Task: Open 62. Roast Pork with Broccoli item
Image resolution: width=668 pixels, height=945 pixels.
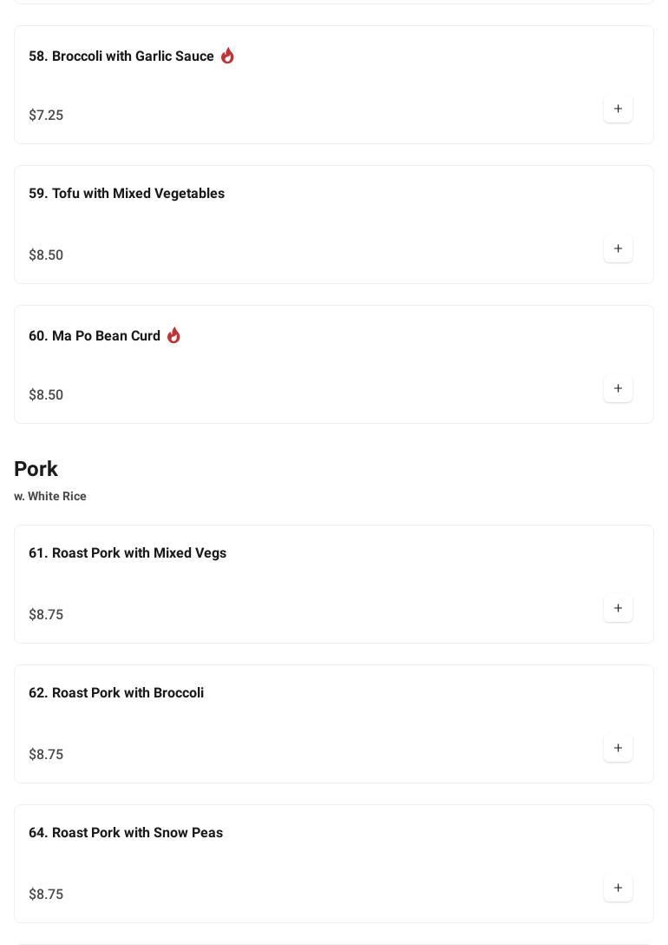Action: pyautogui.click(x=116, y=693)
